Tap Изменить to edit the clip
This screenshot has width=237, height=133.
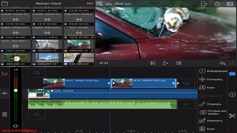pos(211,121)
